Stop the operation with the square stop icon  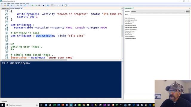point(39,5)
